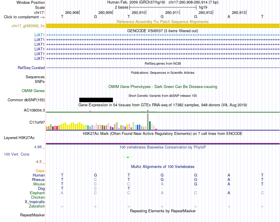The height and width of the screenshot is (222, 280).
Task: Open the Layered H3K27Ac track label
Action: pyautogui.click(x=19, y=138)
